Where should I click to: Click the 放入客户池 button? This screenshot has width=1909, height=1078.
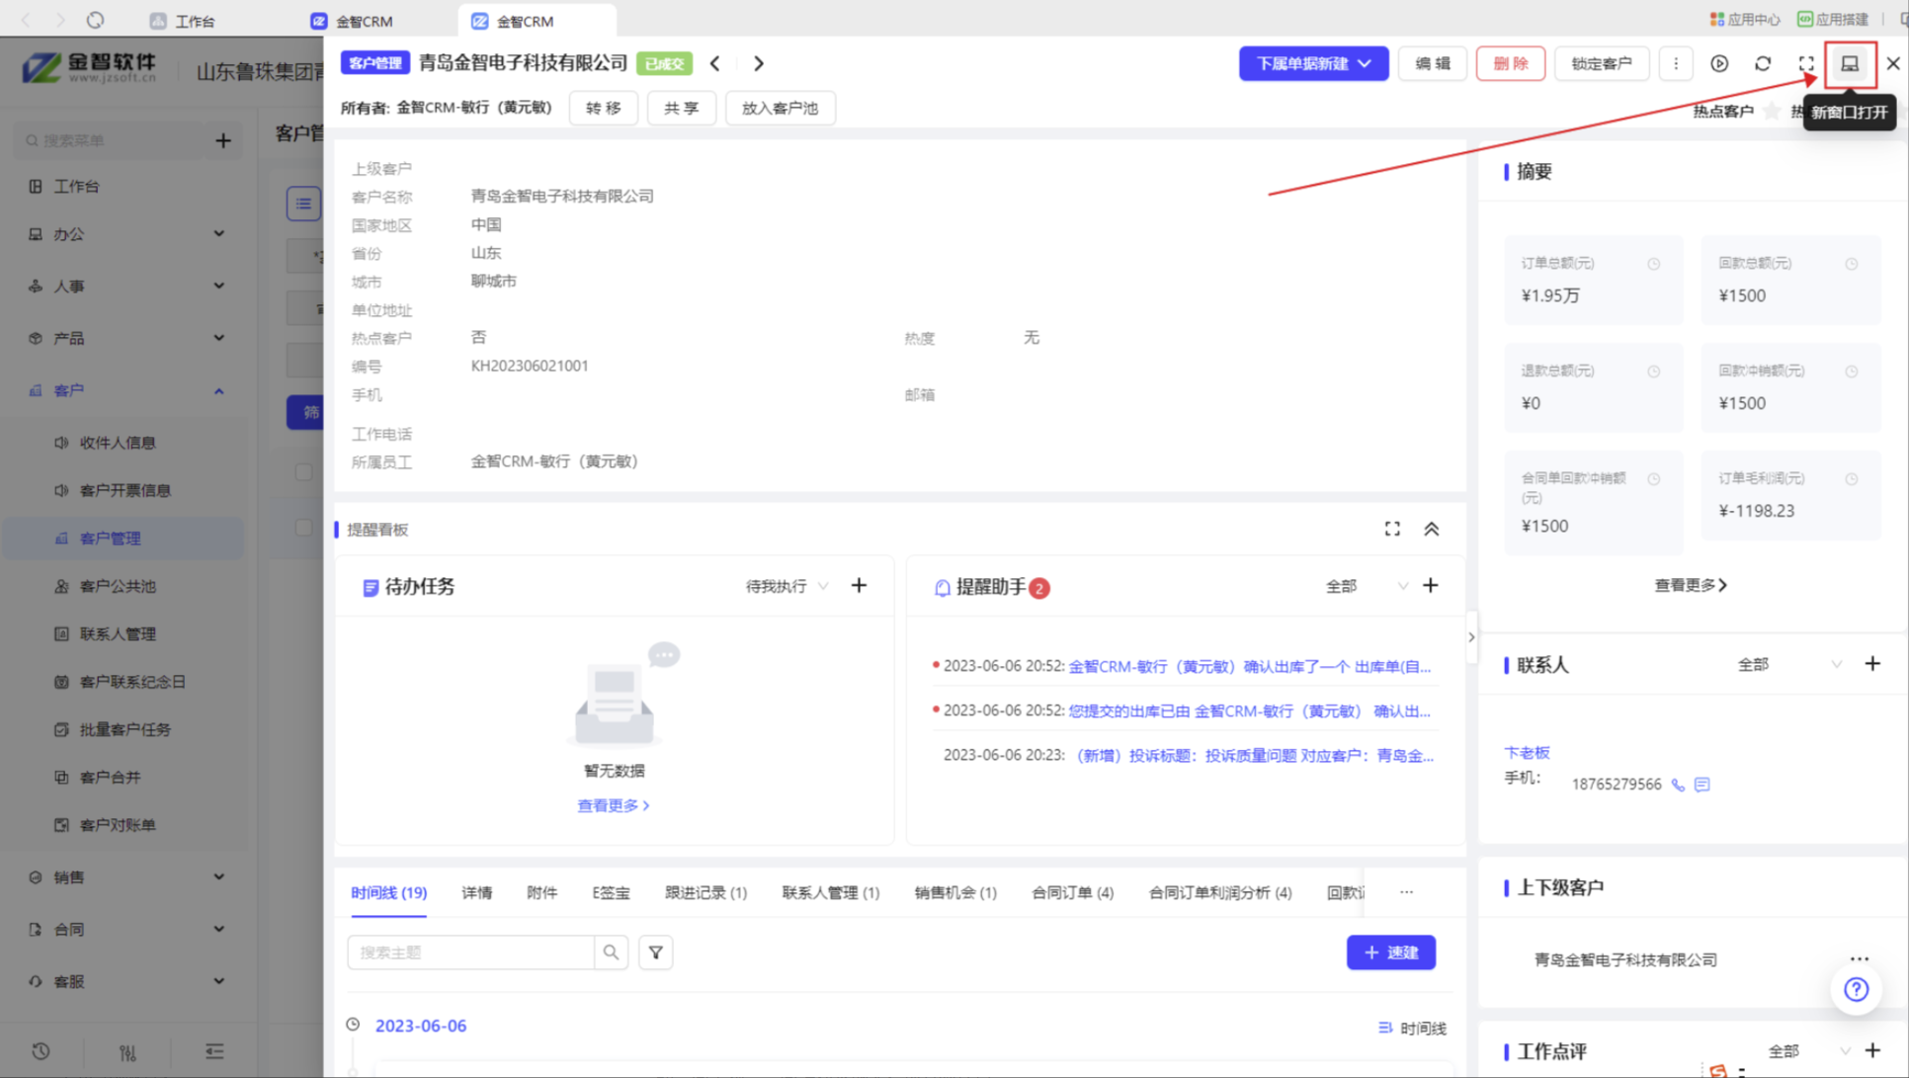(x=780, y=108)
